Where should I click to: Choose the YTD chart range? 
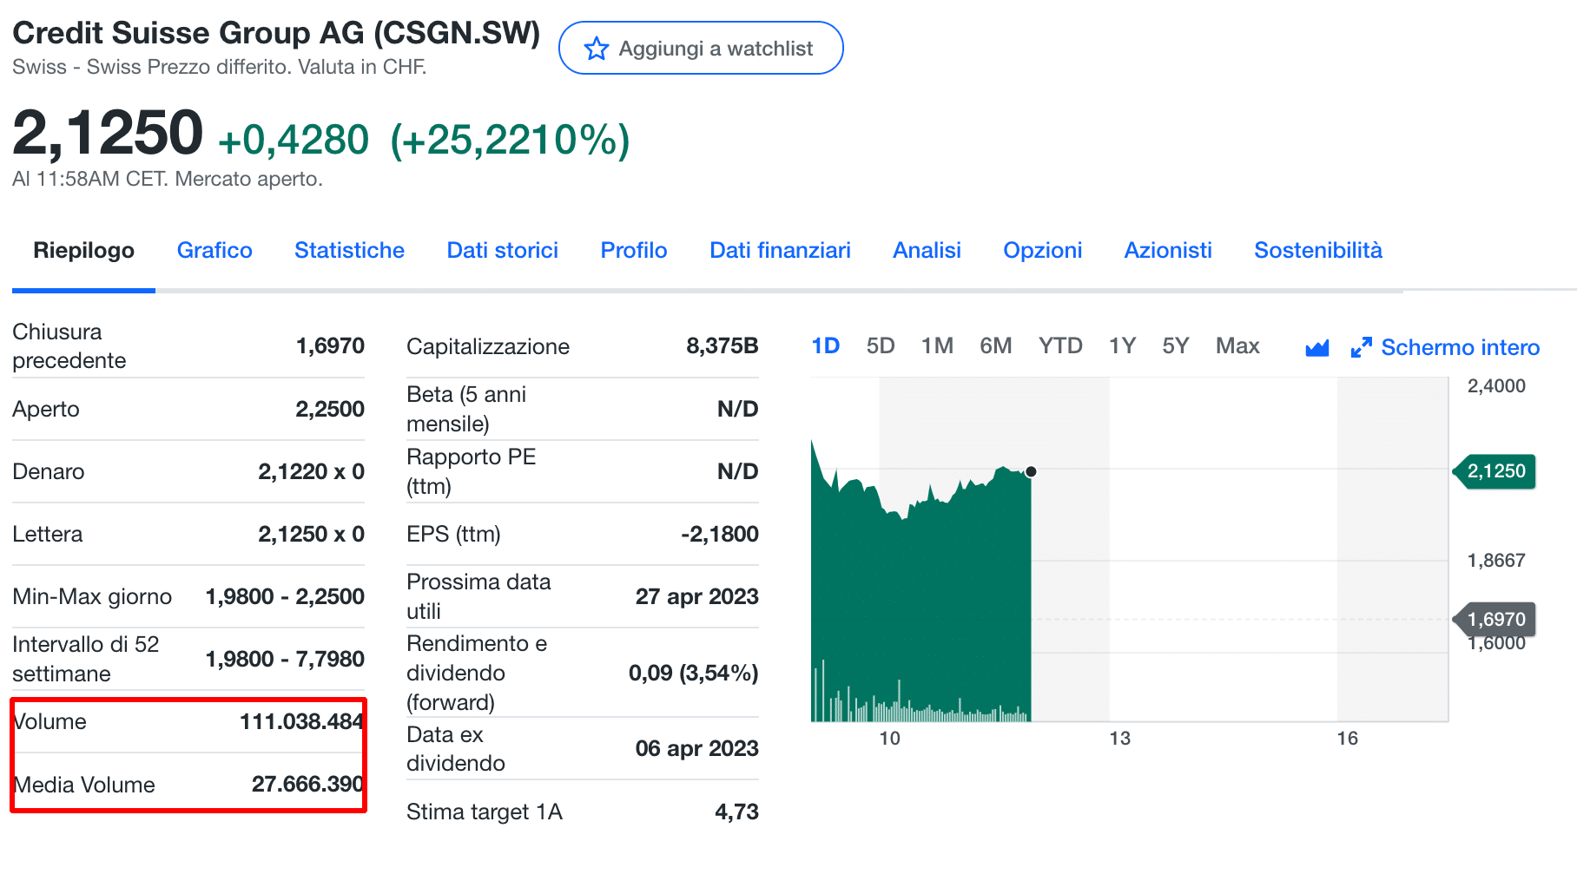click(1059, 346)
